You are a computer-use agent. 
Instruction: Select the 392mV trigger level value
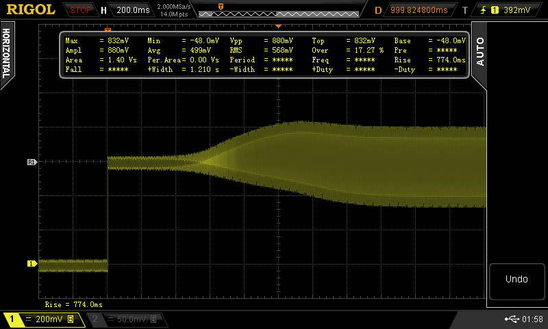coord(516,10)
